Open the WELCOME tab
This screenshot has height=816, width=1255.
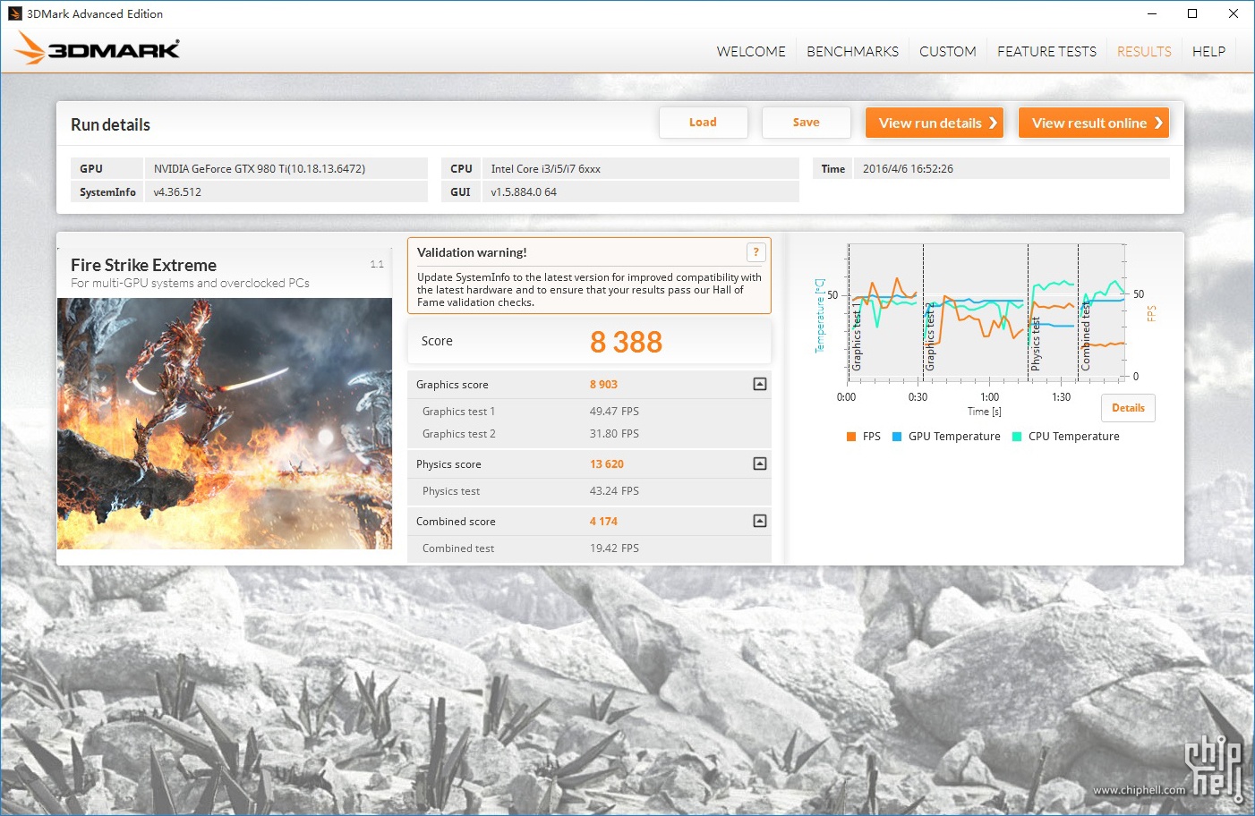[x=751, y=52]
